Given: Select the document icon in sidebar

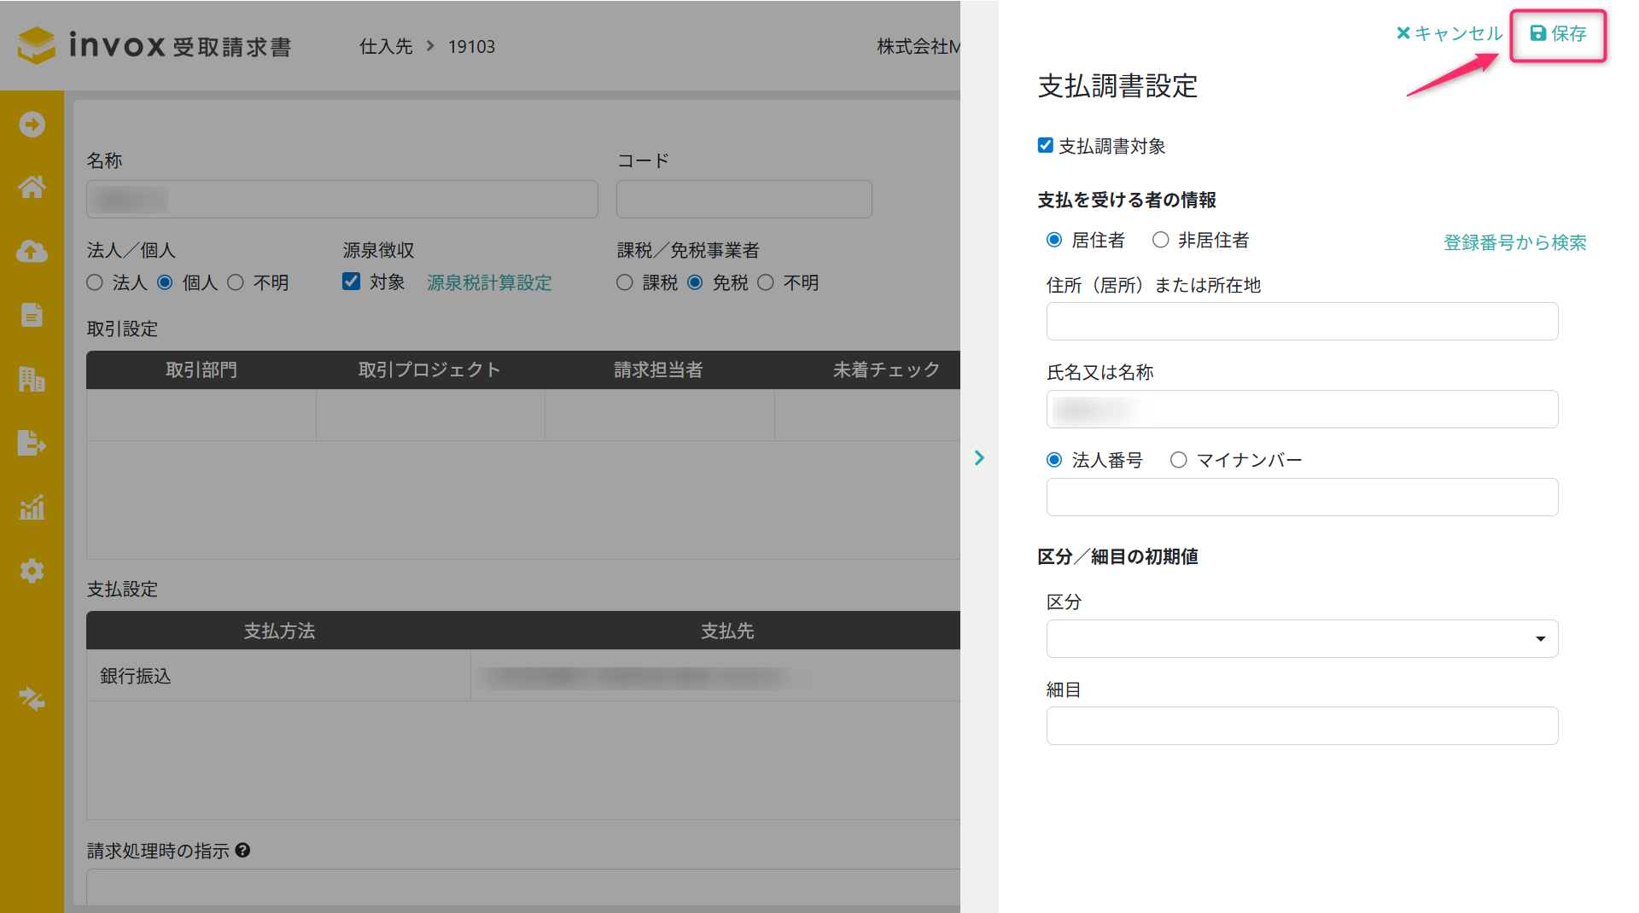Looking at the screenshot, I should click(x=32, y=315).
